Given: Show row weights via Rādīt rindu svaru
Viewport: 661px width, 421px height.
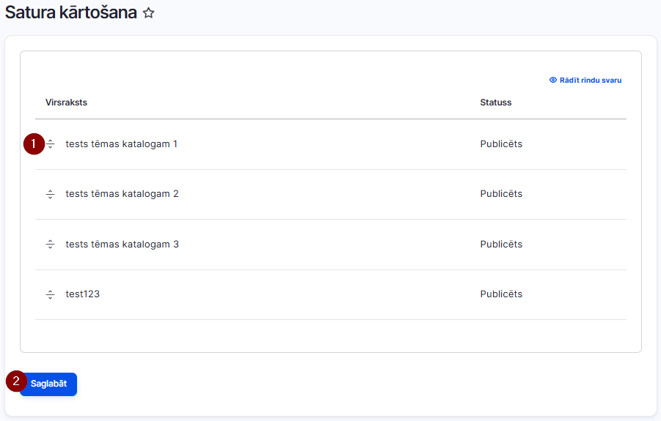Looking at the screenshot, I should (x=585, y=80).
